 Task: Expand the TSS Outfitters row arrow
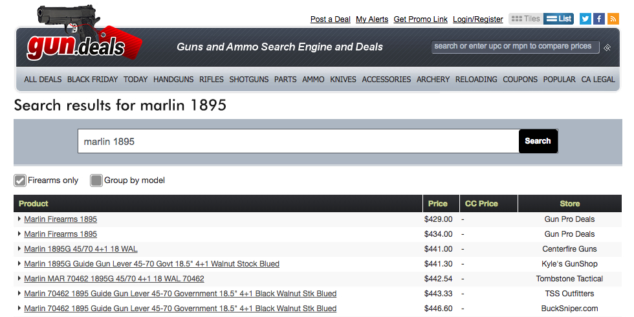tap(19, 293)
